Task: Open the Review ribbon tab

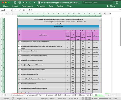Action: (x=60, y=6)
